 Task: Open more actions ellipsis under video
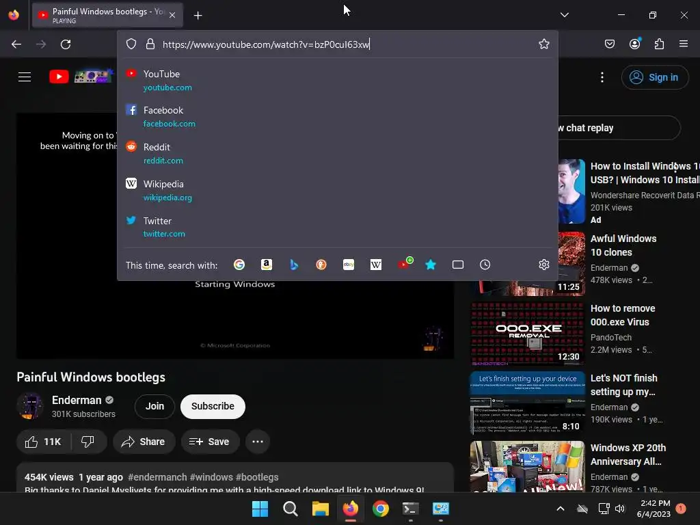[258, 442]
